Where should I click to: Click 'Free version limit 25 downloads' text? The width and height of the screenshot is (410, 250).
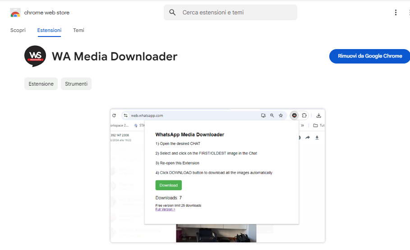pos(178,205)
